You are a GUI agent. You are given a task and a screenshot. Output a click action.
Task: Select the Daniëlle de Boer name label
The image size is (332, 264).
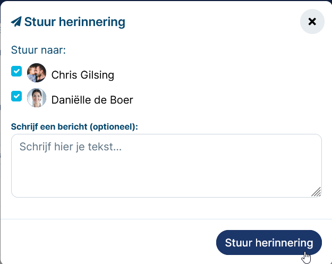[92, 100]
